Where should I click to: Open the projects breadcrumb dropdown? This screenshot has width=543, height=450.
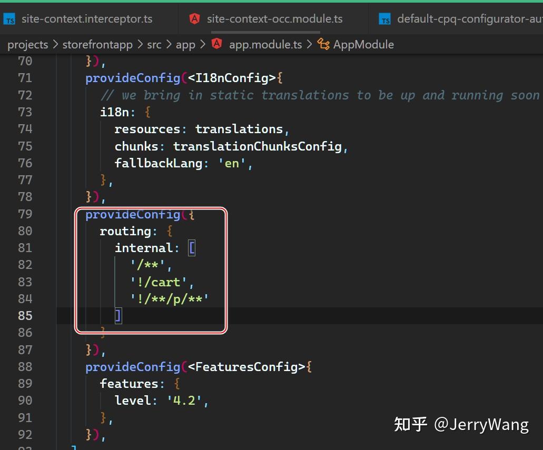(x=28, y=44)
